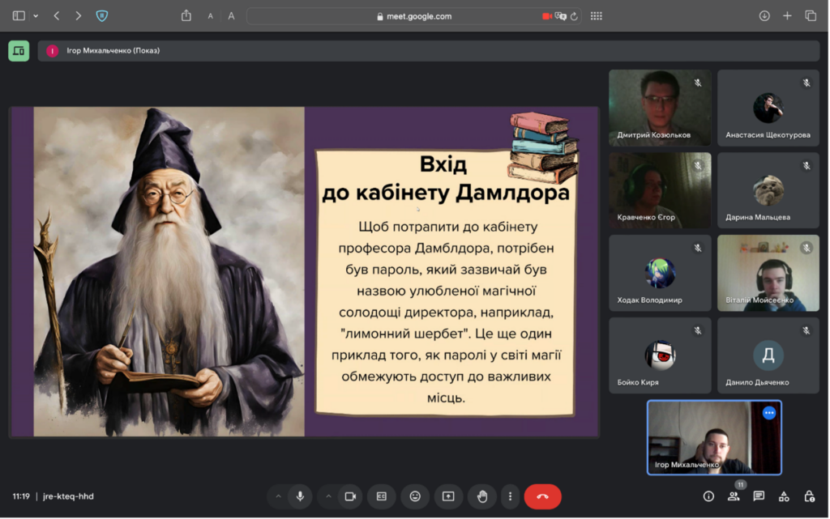Viewport: 830px width, 519px height.
Task: Click the 11:19 clock in the bottom bar
Action: 21,496
